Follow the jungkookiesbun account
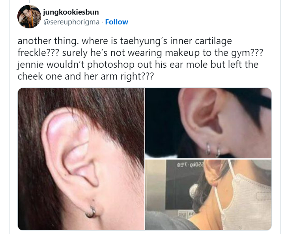Image resolution: width=288 pixels, height=234 pixels. click(117, 22)
